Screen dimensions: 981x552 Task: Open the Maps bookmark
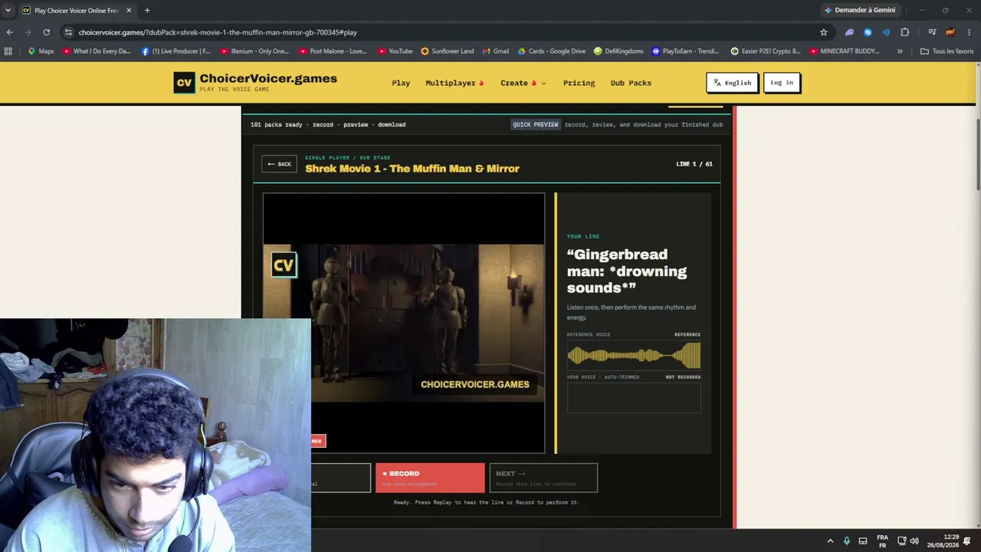(41, 51)
